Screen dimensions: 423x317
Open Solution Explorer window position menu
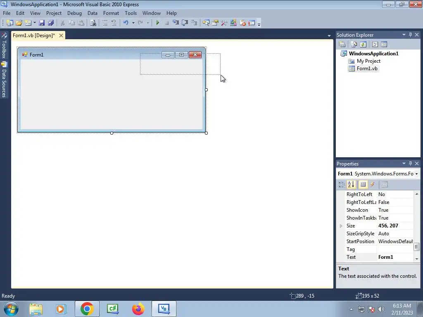pos(404,35)
